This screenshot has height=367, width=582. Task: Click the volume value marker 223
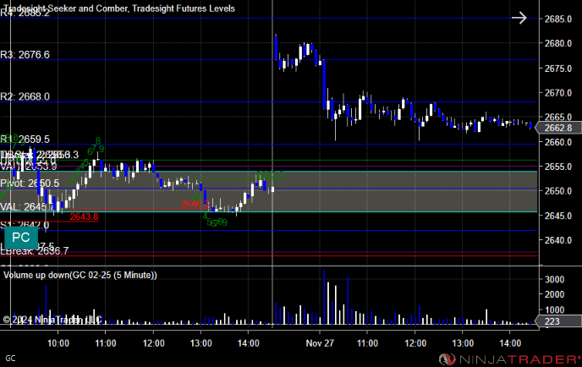[x=557, y=321]
